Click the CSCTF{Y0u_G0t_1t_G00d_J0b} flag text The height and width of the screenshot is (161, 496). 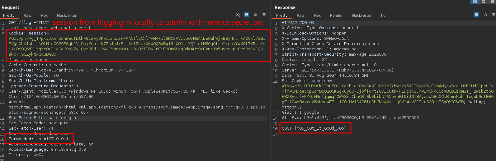tap(314, 128)
